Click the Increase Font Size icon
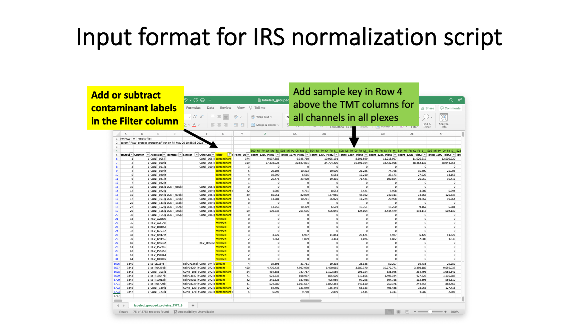578x325 pixels. [x=195, y=117]
